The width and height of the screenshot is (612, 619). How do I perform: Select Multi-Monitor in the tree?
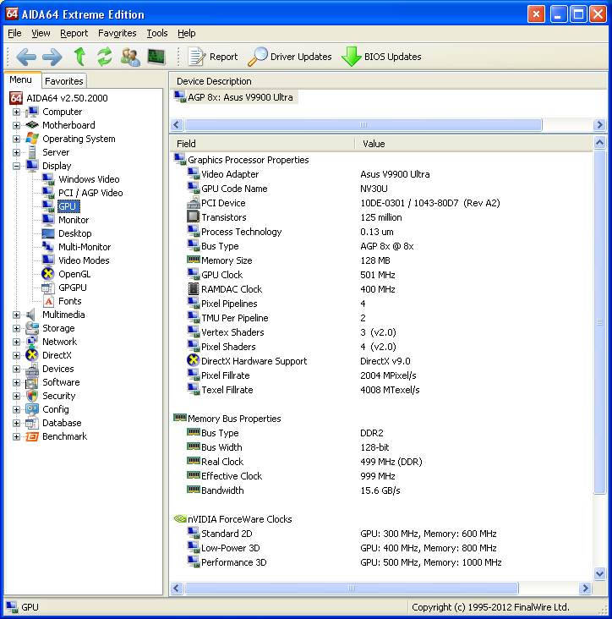point(85,247)
